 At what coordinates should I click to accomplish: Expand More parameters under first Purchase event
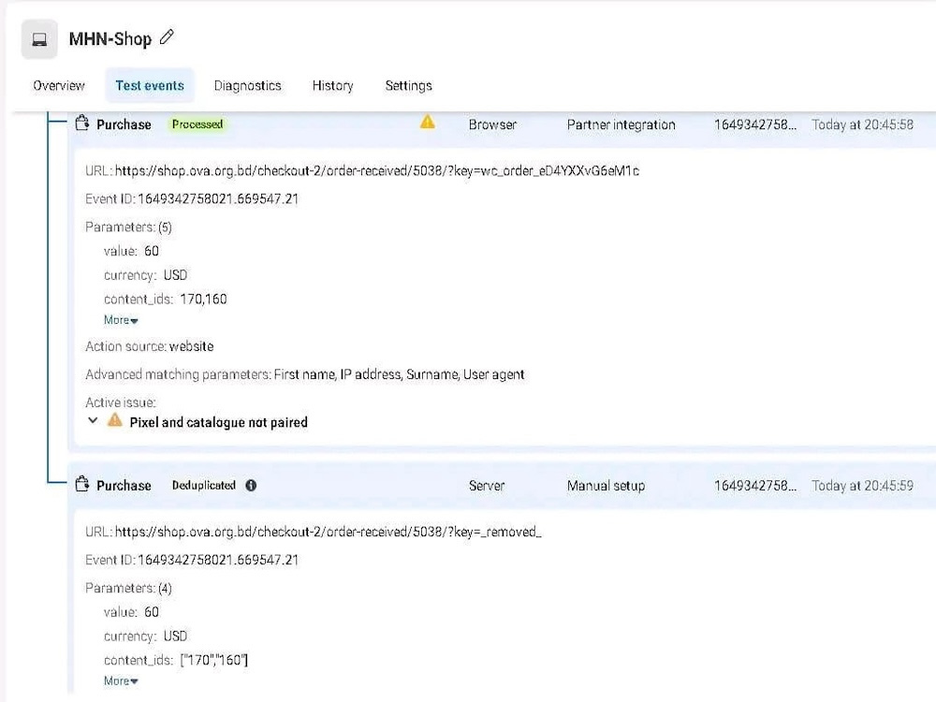121,320
